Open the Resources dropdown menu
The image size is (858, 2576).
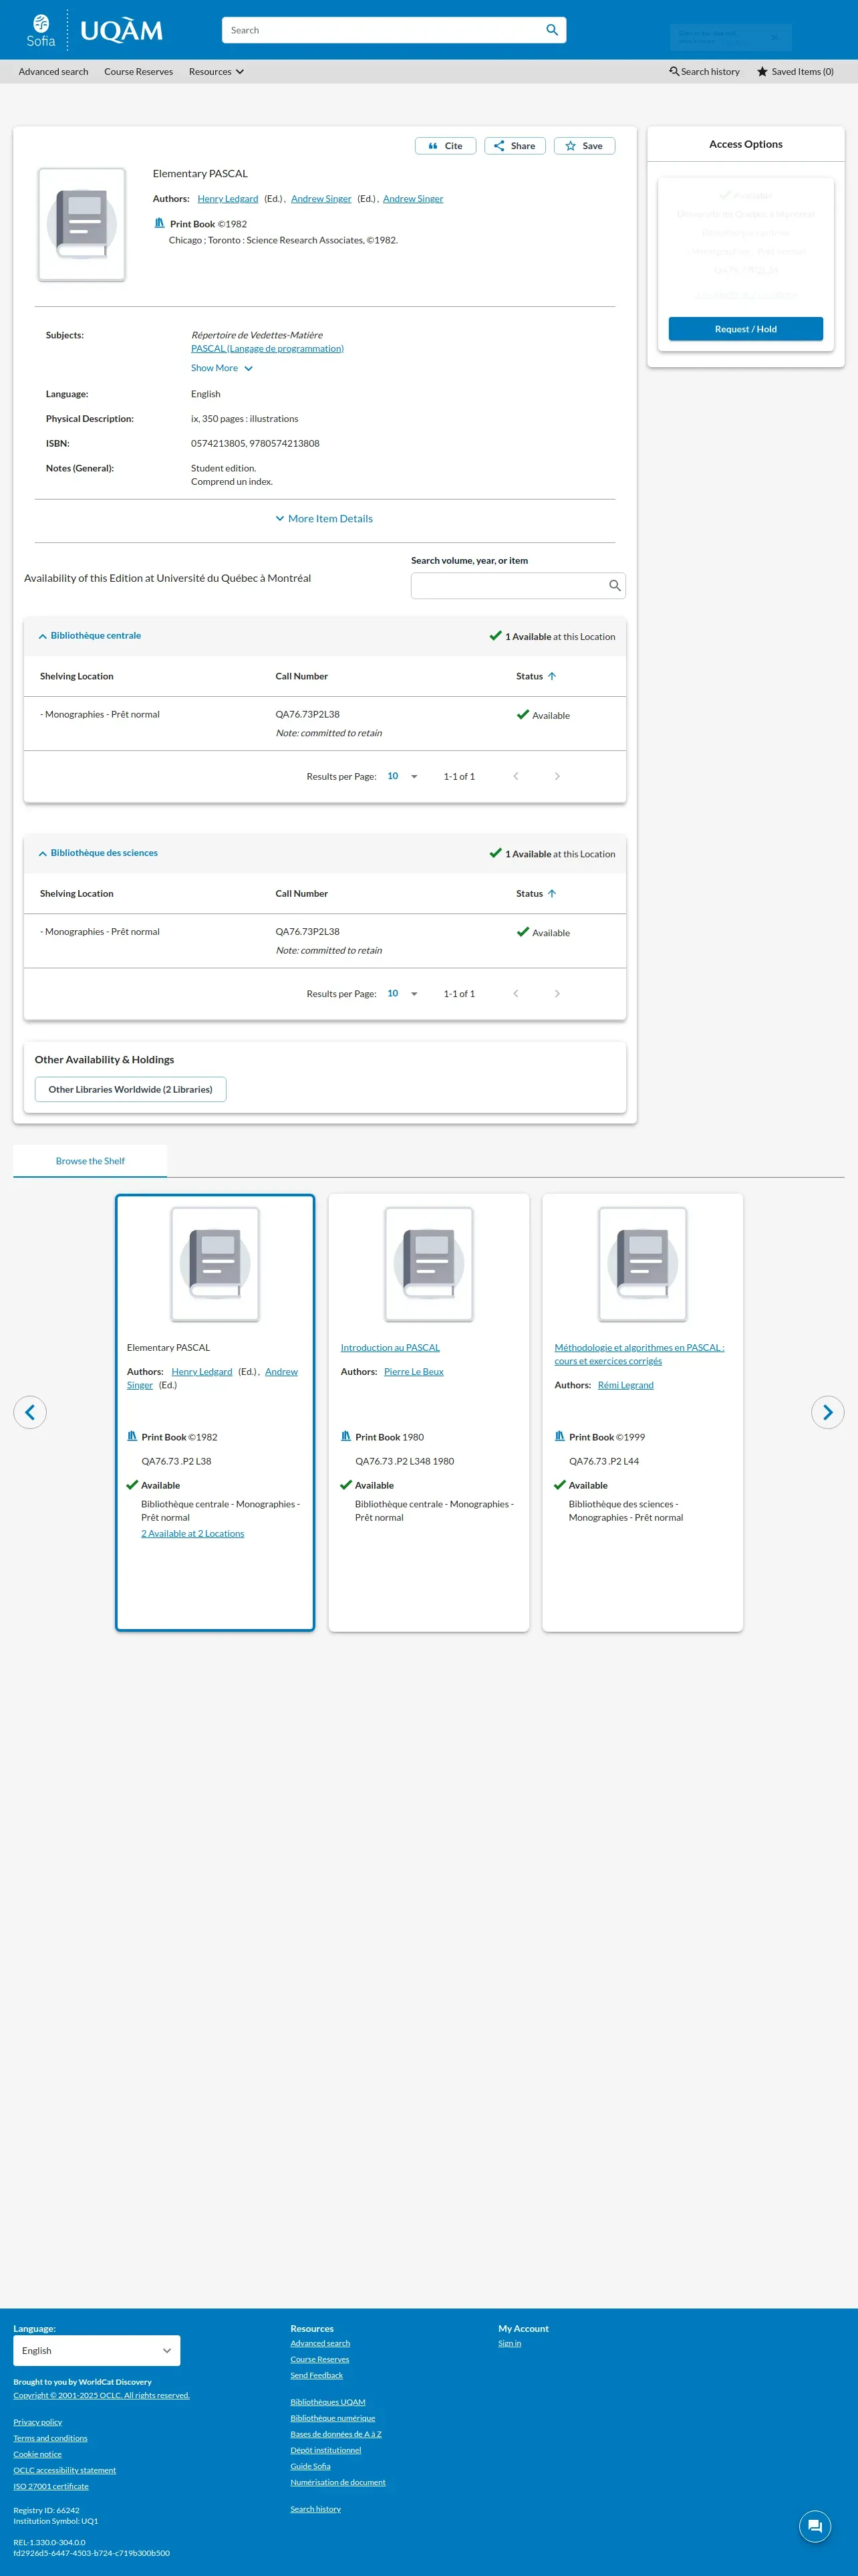click(x=217, y=72)
